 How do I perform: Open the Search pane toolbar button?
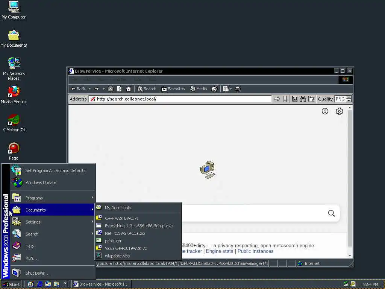click(147, 89)
